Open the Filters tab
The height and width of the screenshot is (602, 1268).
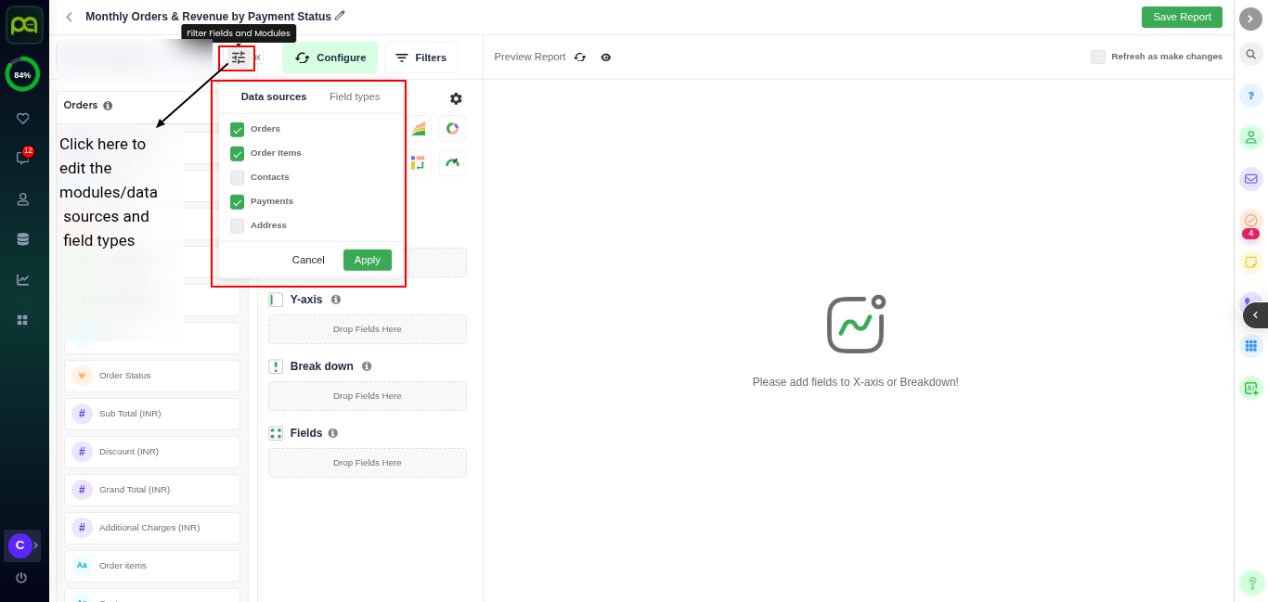point(421,58)
